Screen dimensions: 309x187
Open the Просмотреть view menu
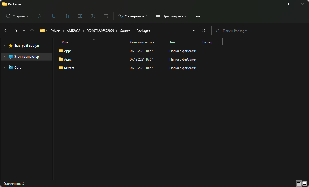click(171, 16)
